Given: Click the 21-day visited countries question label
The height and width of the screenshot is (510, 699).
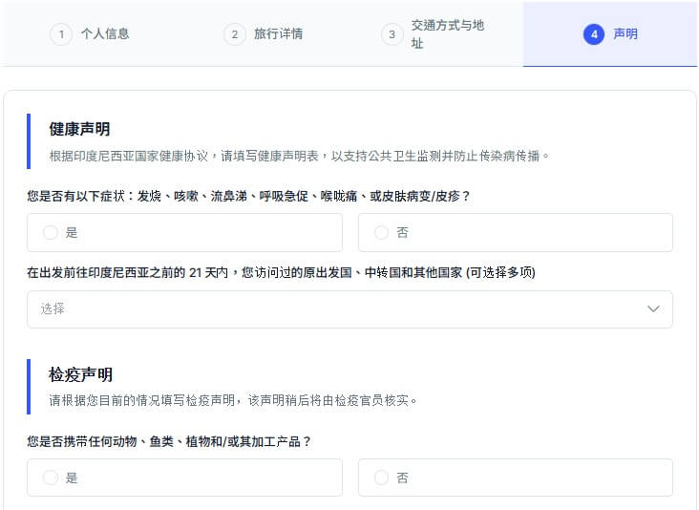Looking at the screenshot, I should [x=281, y=272].
